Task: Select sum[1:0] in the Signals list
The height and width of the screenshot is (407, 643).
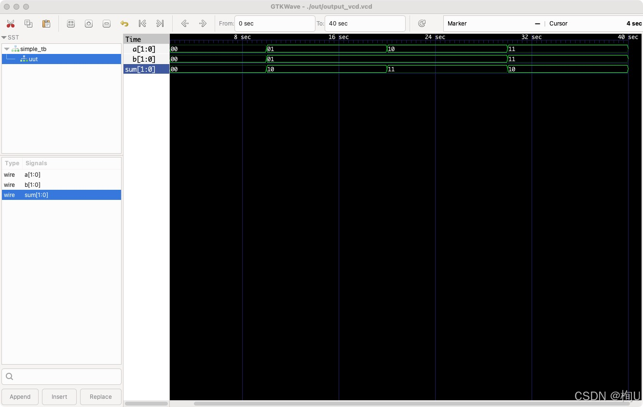Action: pyautogui.click(x=36, y=195)
